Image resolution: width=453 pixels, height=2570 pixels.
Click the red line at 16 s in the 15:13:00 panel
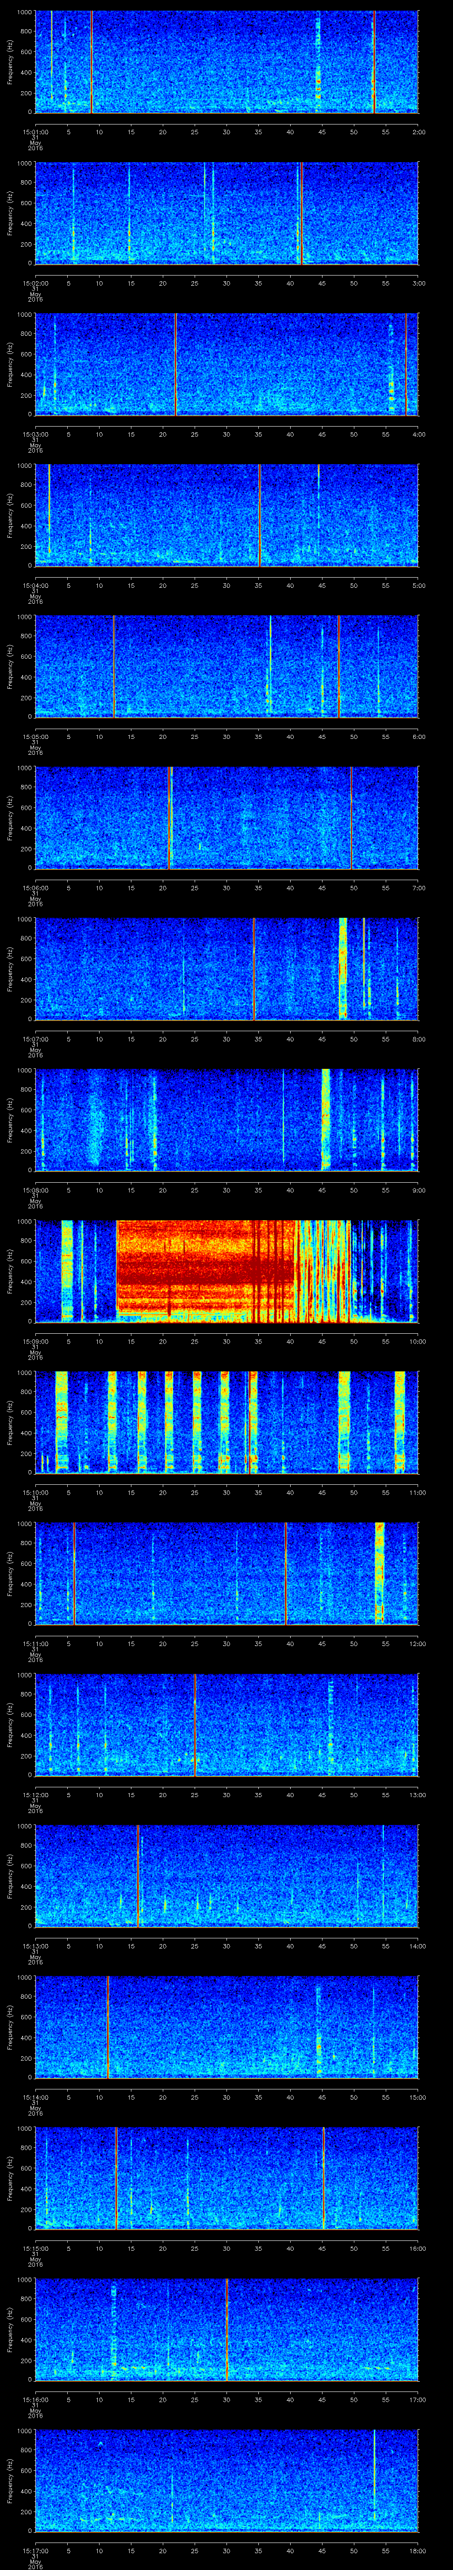[138, 1875]
